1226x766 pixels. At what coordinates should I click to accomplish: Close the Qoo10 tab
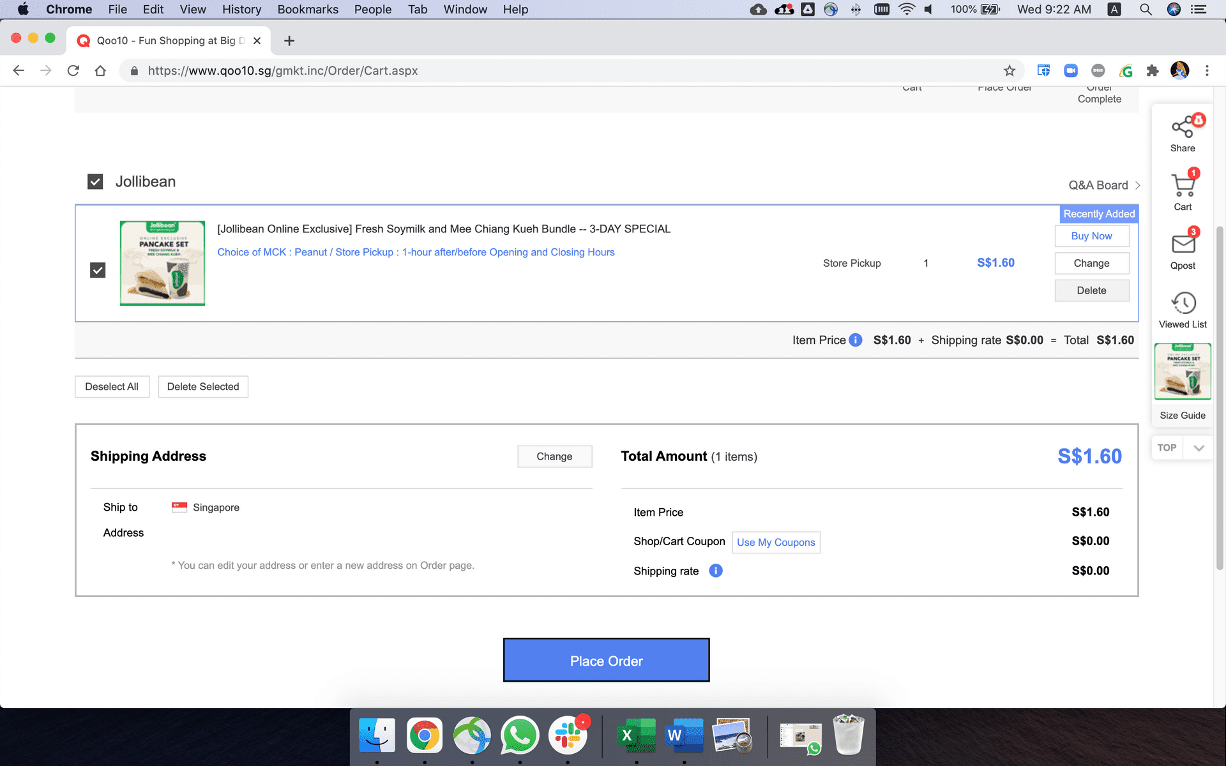[257, 41]
